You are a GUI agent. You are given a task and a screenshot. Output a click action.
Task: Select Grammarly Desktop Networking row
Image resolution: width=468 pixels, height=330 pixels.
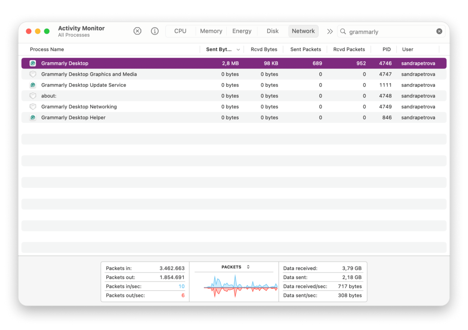[234, 107]
